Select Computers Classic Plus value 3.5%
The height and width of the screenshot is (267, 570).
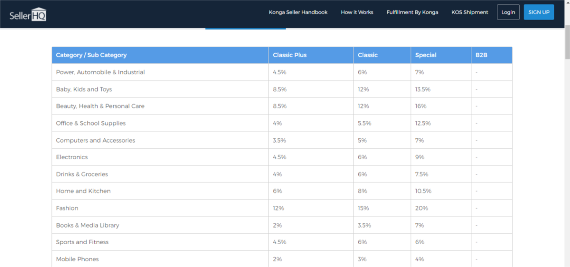click(x=279, y=141)
